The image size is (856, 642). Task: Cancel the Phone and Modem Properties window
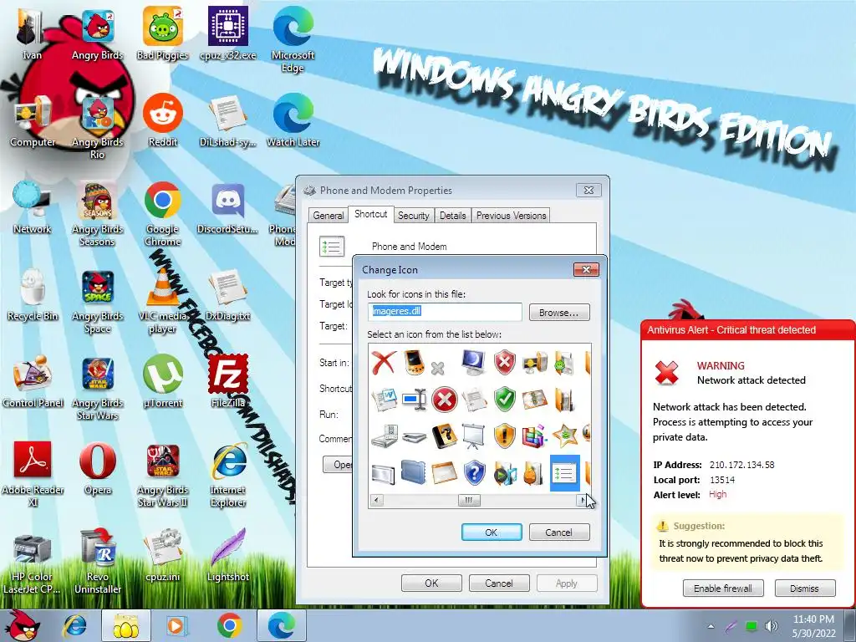[x=499, y=583]
